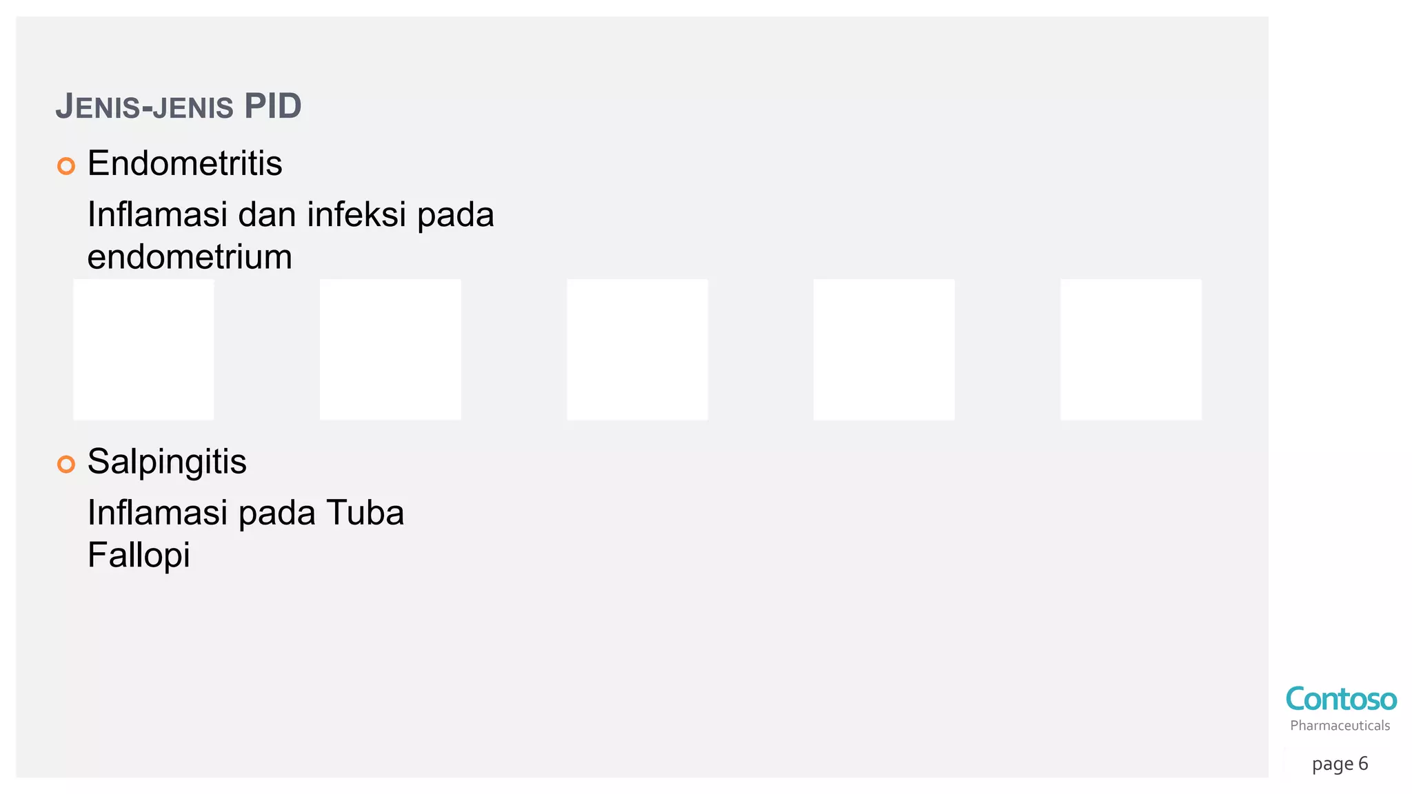This screenshot has width=1412, height=794.
Task: Click the Pharmaceuticals text under the logo
Action: tap(1340, 725)
